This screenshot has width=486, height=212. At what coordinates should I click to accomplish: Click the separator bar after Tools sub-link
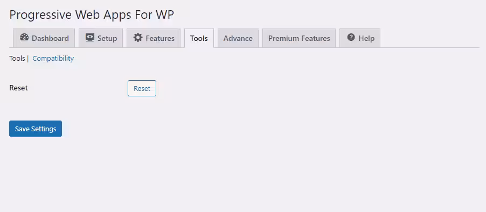pyautogui.click(x=27, y=59)
